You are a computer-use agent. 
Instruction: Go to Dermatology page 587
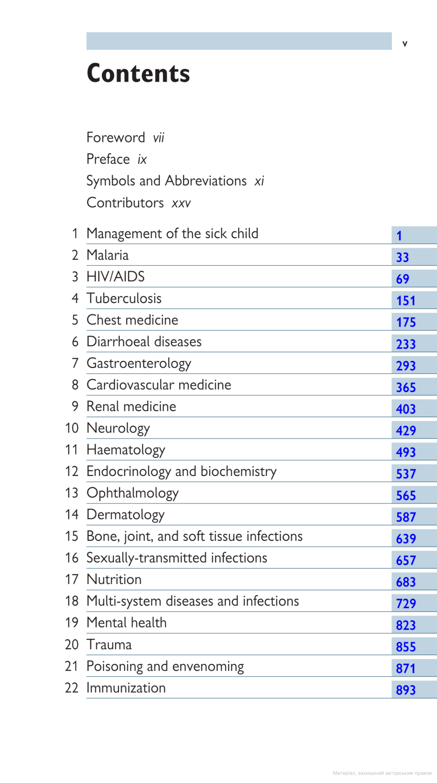406,517
